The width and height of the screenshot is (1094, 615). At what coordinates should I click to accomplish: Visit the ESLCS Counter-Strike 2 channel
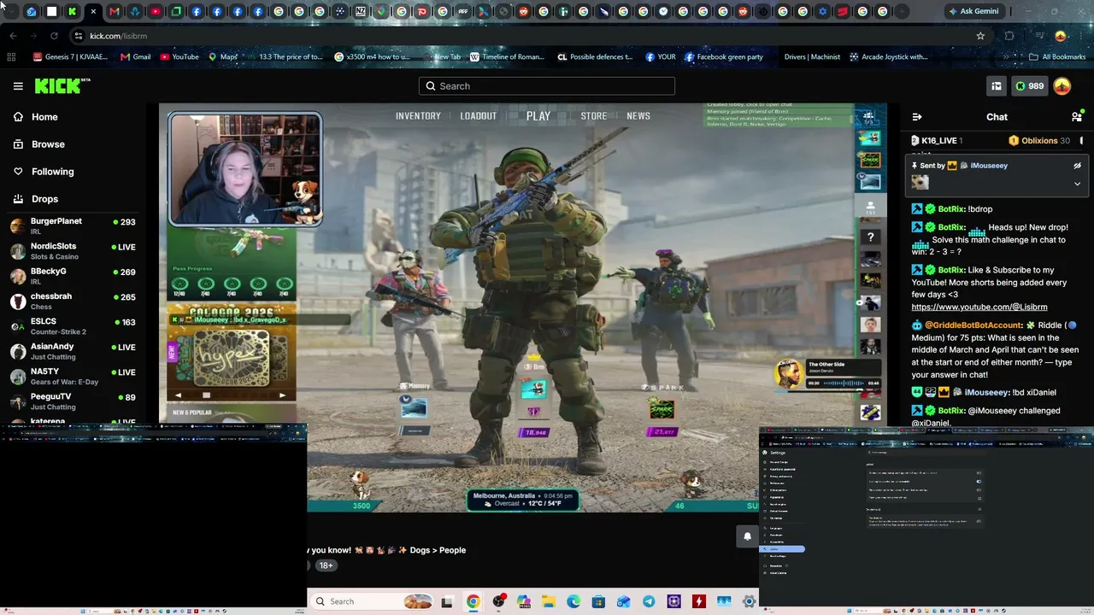[x=73, y=326]
